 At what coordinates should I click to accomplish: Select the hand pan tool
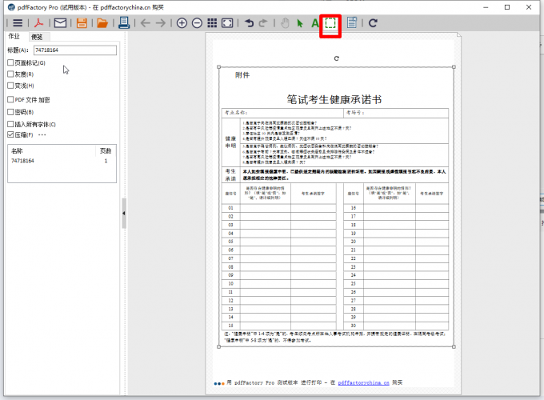(285, 23)
